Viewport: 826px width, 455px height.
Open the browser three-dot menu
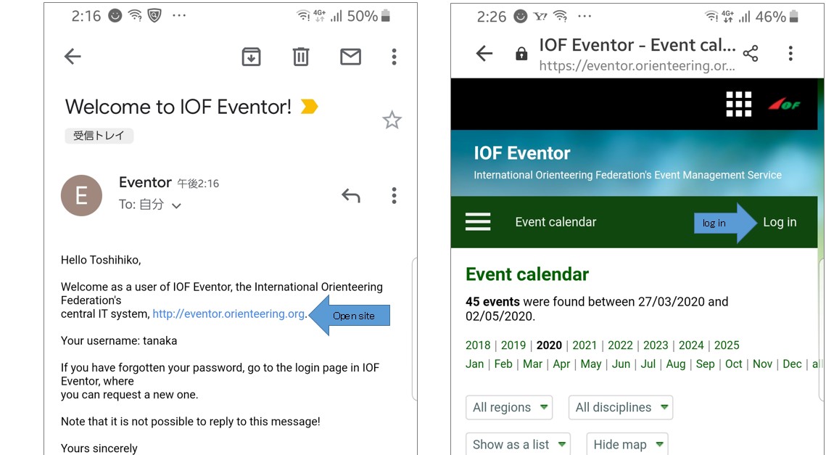coord(790,53)
